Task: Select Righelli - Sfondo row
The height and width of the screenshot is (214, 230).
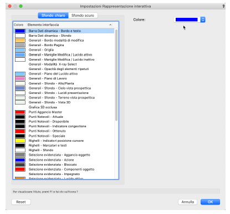Action: click(x=64, y=150)
